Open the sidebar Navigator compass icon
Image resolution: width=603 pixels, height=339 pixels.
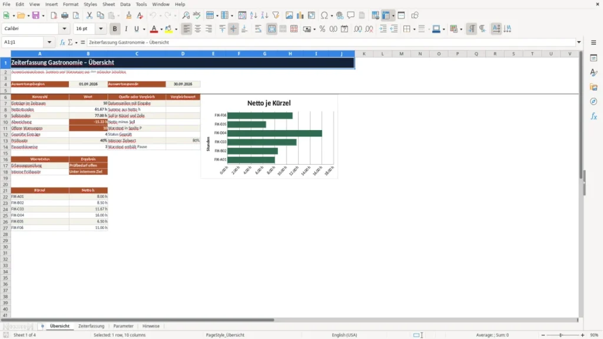594,101
